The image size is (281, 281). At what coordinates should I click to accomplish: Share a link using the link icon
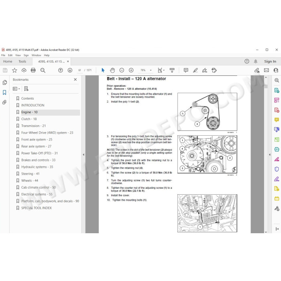[257, 70]
